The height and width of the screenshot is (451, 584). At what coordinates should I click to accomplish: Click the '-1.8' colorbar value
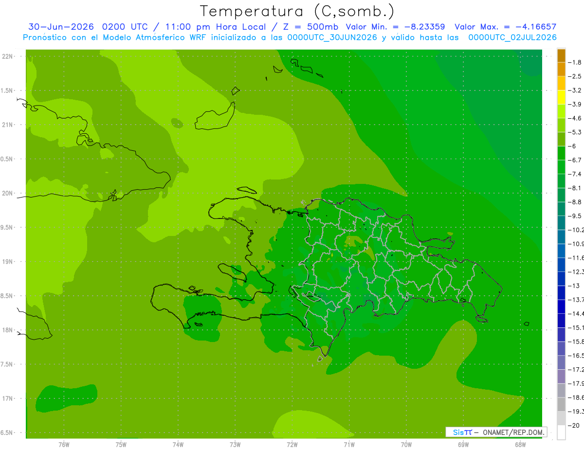click(x=575, y=62)
